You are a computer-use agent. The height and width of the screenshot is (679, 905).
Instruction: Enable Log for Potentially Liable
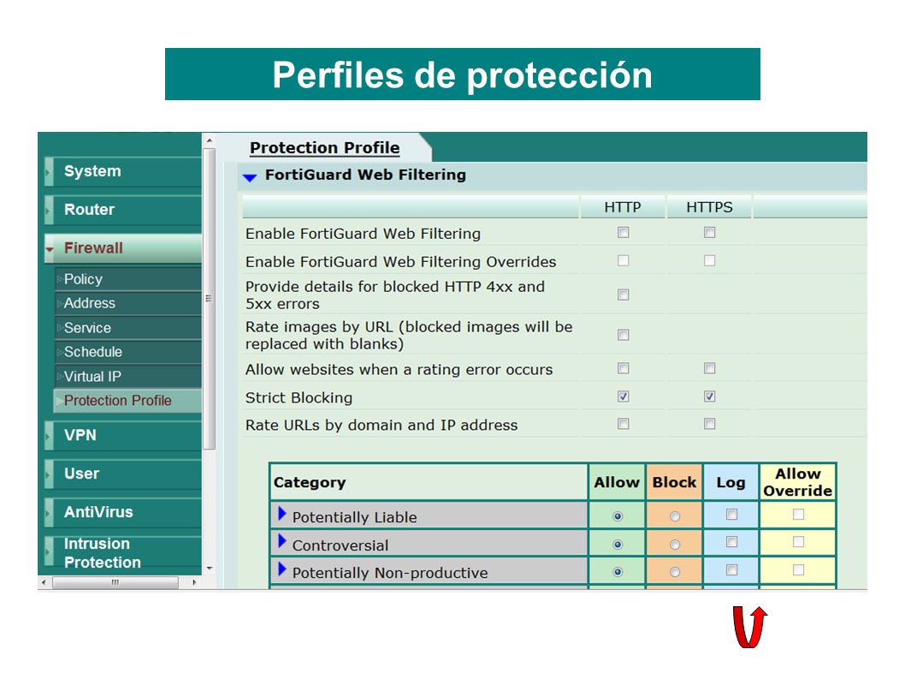click(731, 515)
